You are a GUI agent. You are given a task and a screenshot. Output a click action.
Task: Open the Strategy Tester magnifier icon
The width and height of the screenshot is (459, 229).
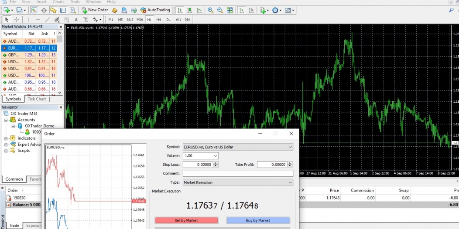pos(72,10)
